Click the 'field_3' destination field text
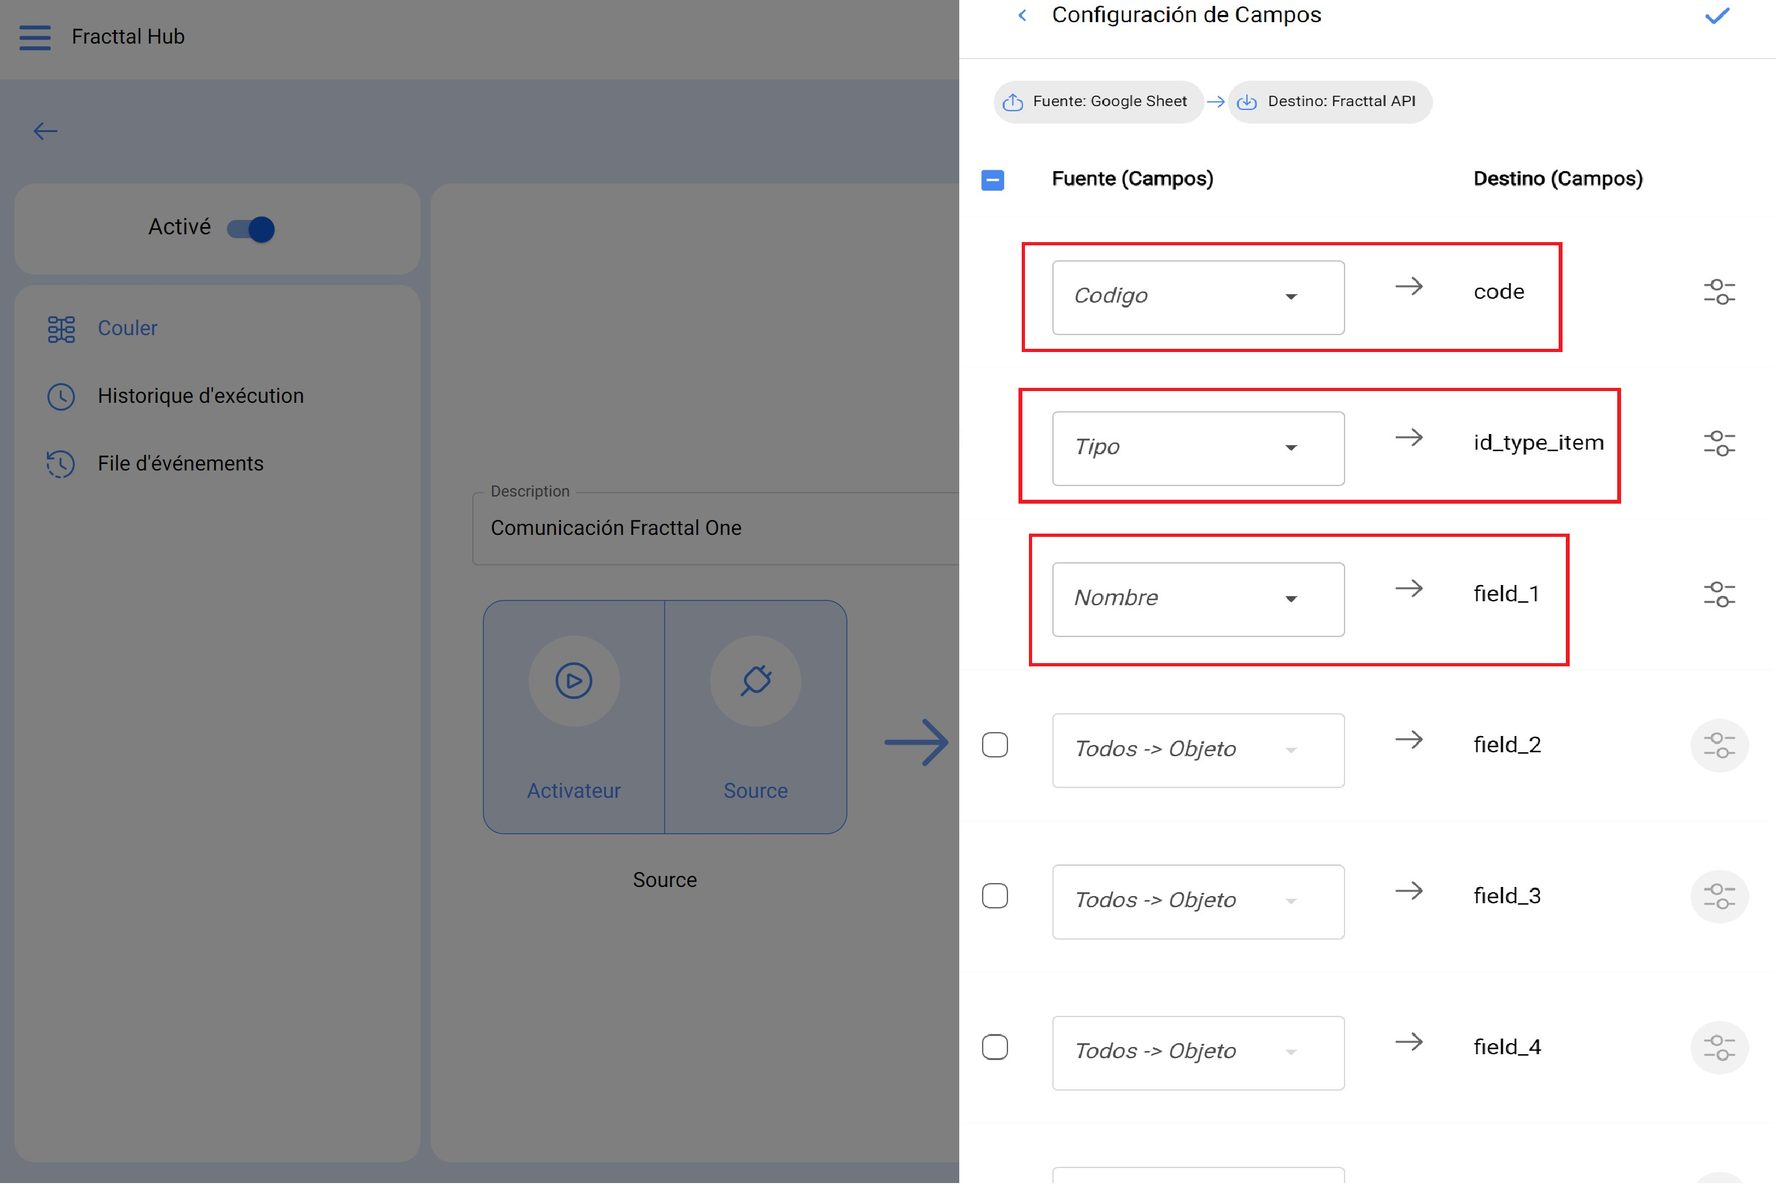The width and height of the screenshot is (1776, 1185). click(1507, 896)
